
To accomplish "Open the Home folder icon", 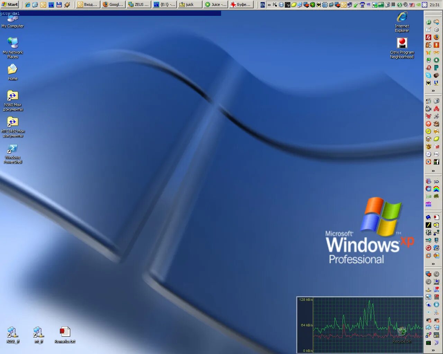I will 13,72.
